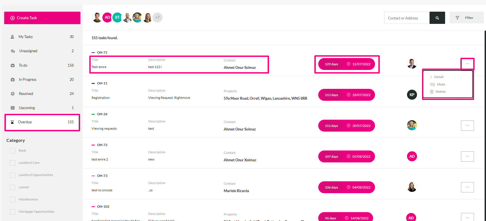Open the To do task list
Screen dimensions: 486x221
(x=42, y=65)
